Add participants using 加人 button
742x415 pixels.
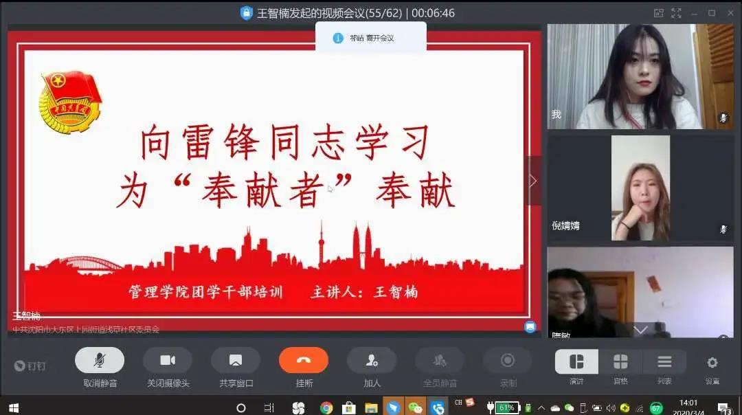coord(371,361)
